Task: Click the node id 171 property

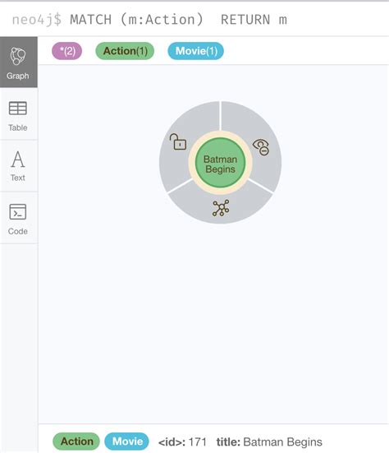Action: [x=182, y=442]
